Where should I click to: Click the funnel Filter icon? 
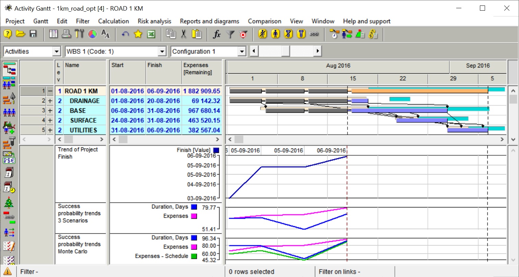click(x=230, y=34)
